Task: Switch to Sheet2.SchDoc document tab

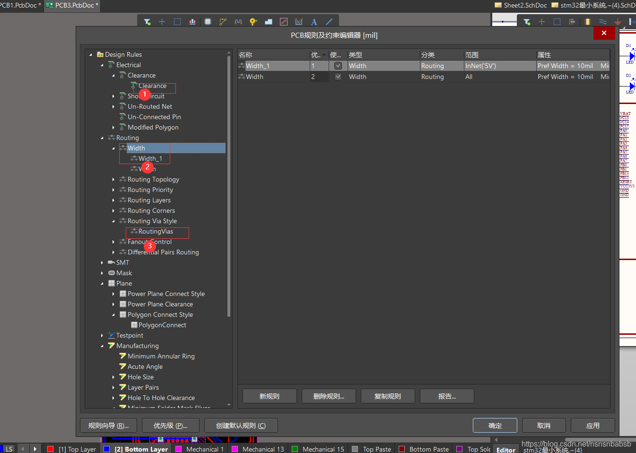Action: [x=521, y=5]
